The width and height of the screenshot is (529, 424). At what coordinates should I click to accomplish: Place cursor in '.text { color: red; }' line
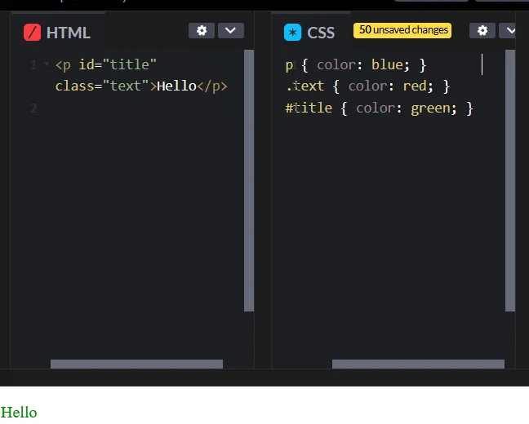(367, 86)
